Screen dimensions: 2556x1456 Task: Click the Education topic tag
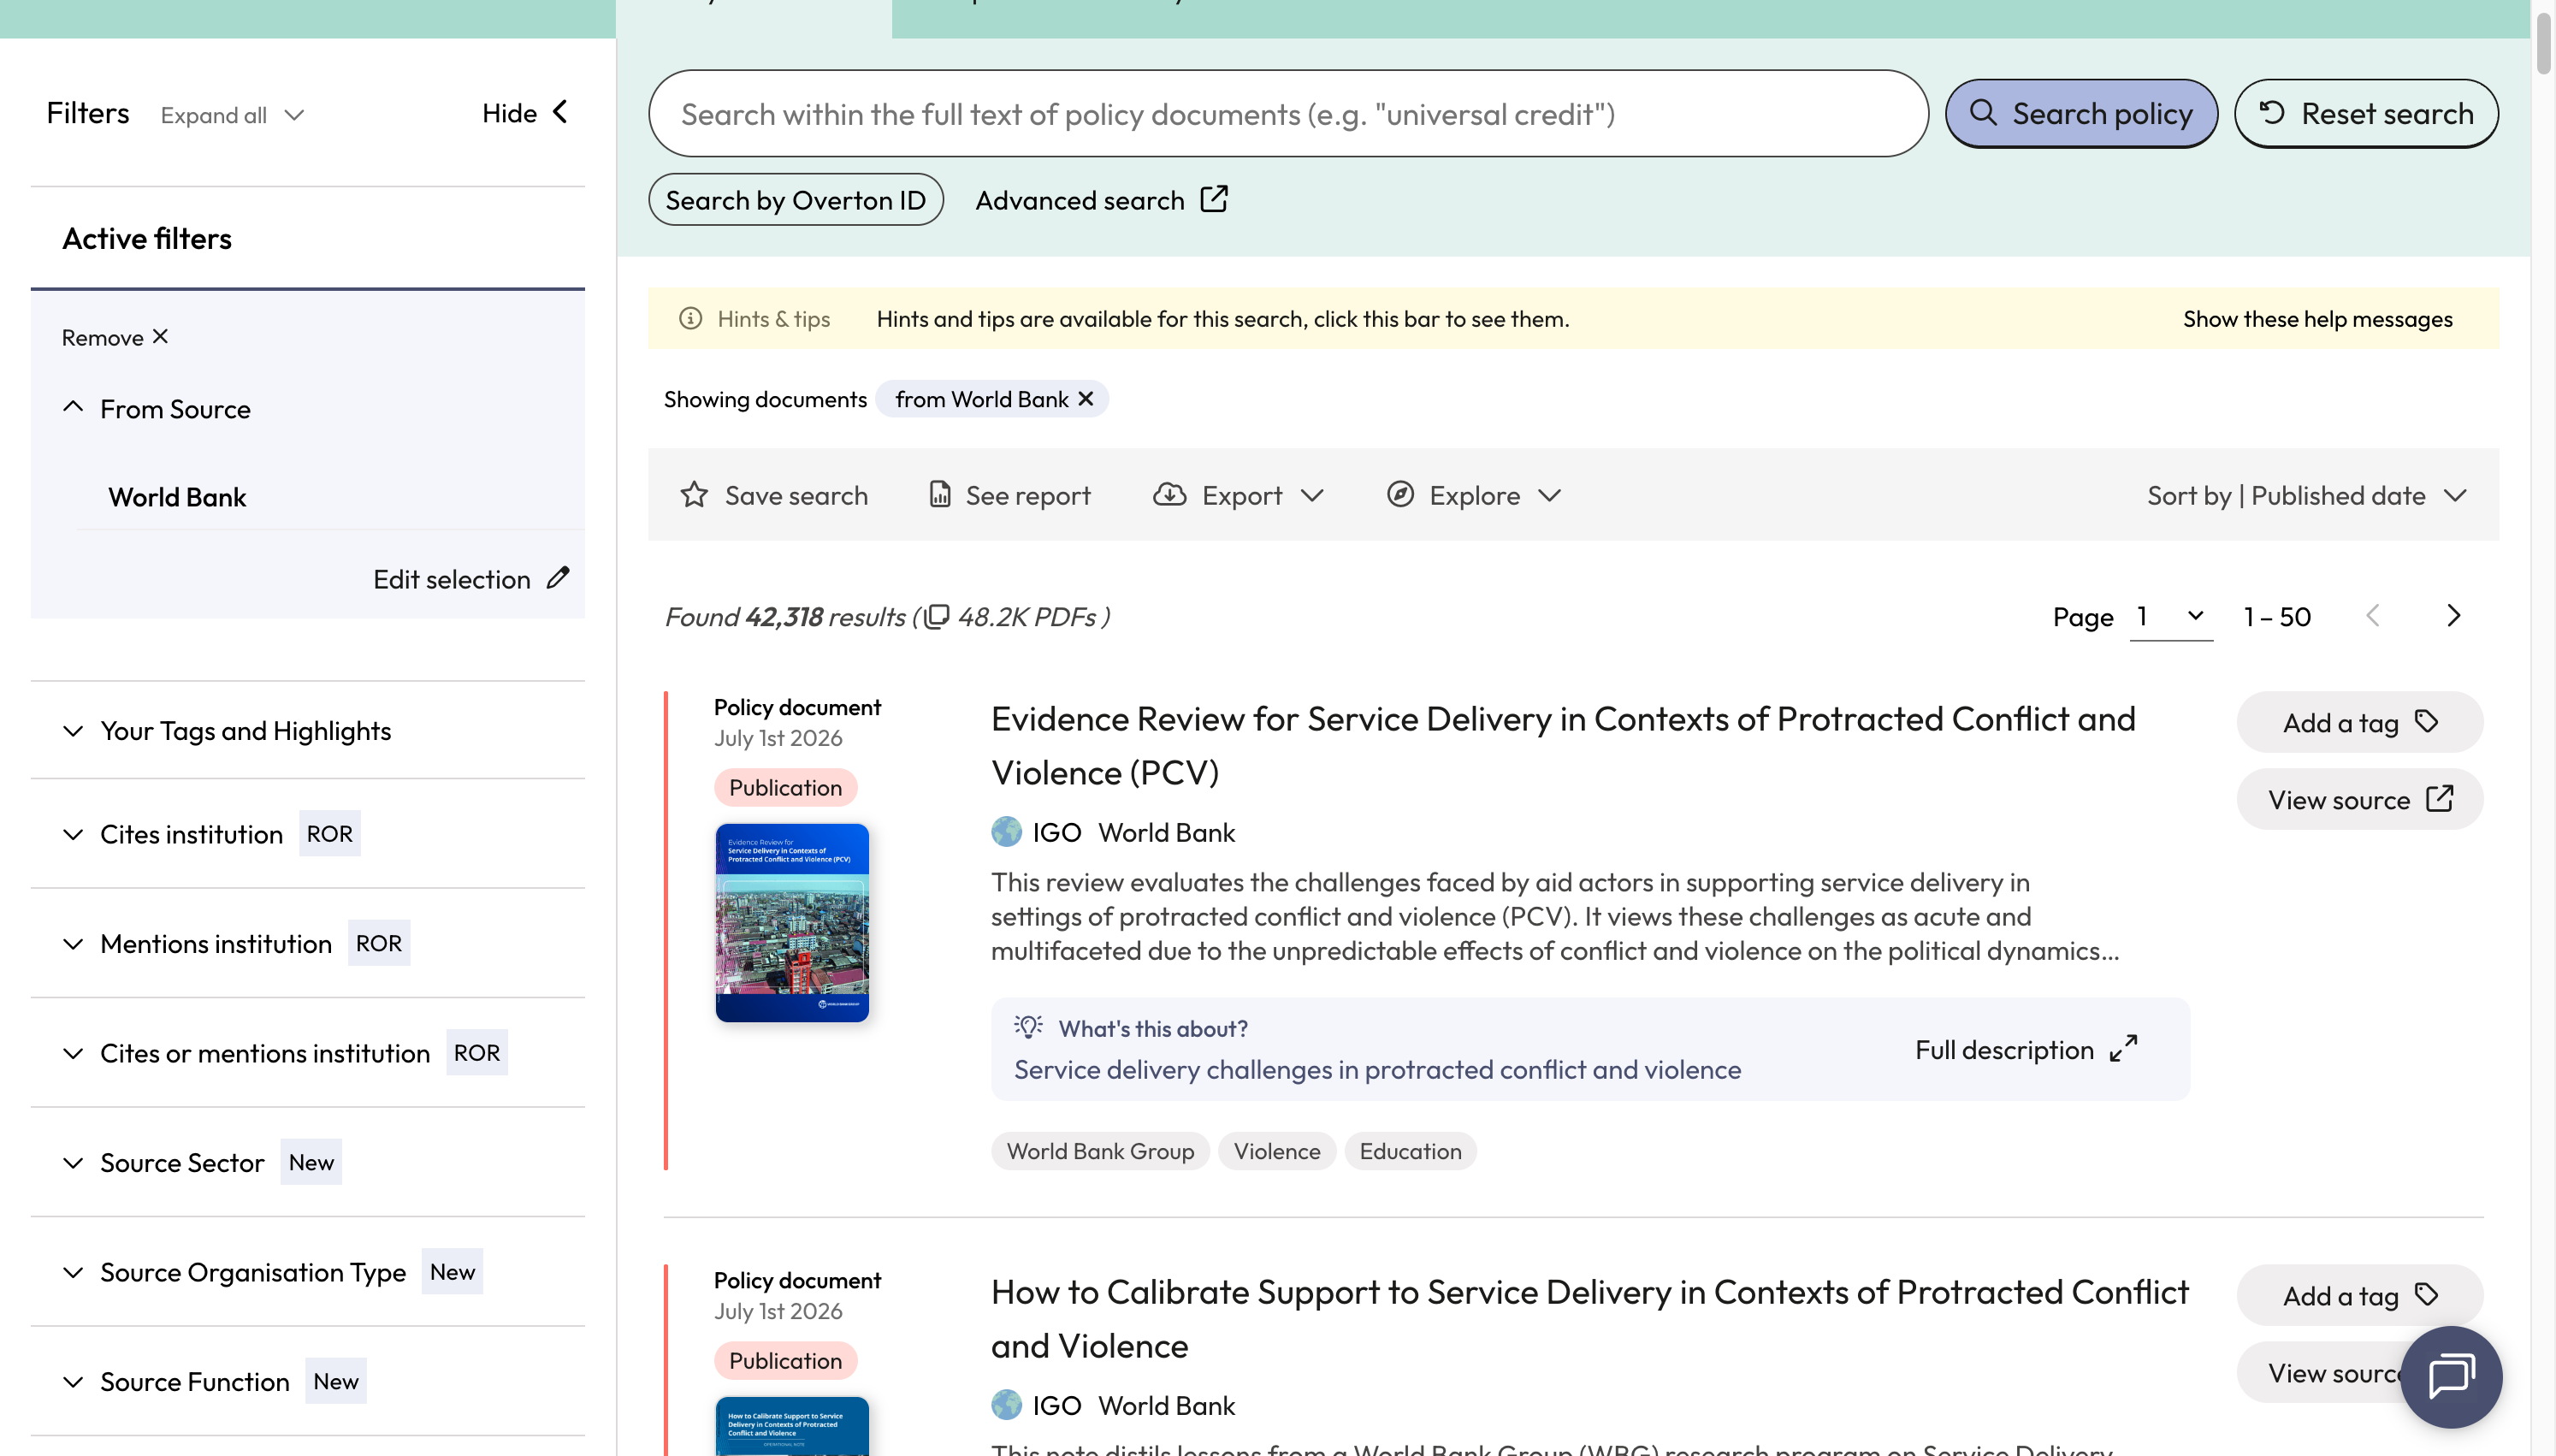point(1410,1151)
